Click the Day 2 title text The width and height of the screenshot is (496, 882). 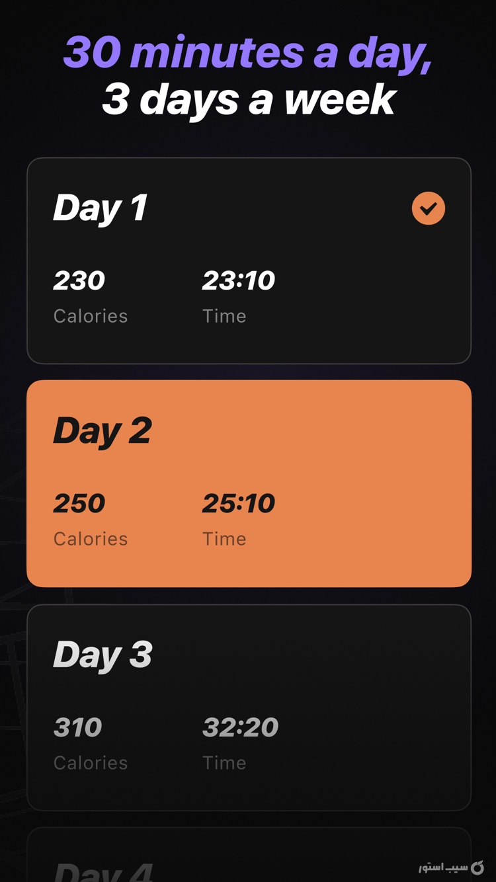click(103, 431)
